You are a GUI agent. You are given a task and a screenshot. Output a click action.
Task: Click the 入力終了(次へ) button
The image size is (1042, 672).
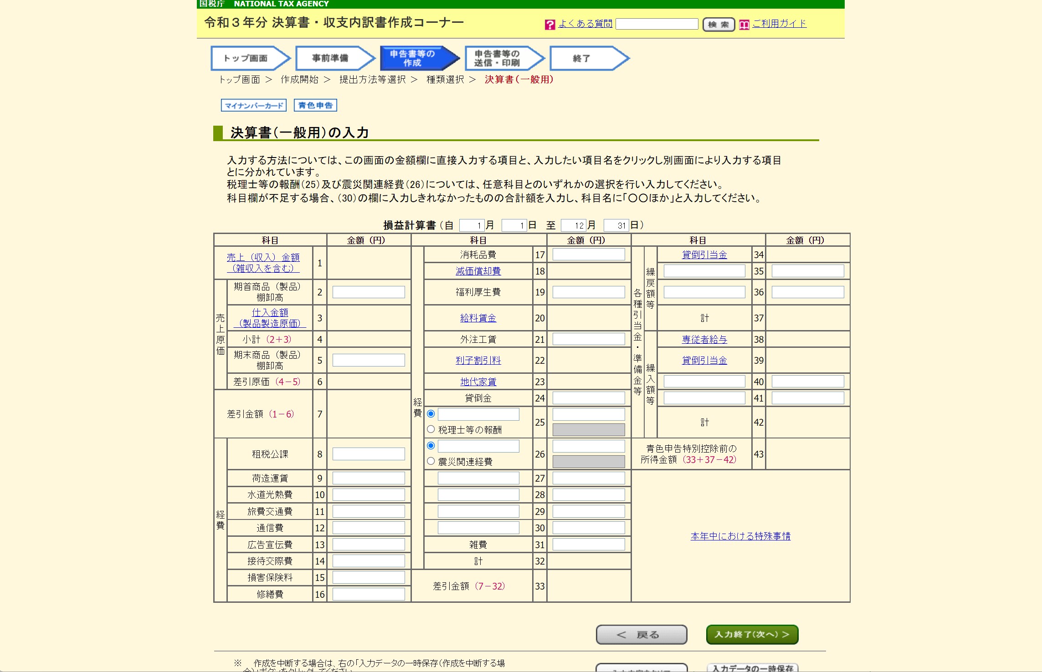752,635
